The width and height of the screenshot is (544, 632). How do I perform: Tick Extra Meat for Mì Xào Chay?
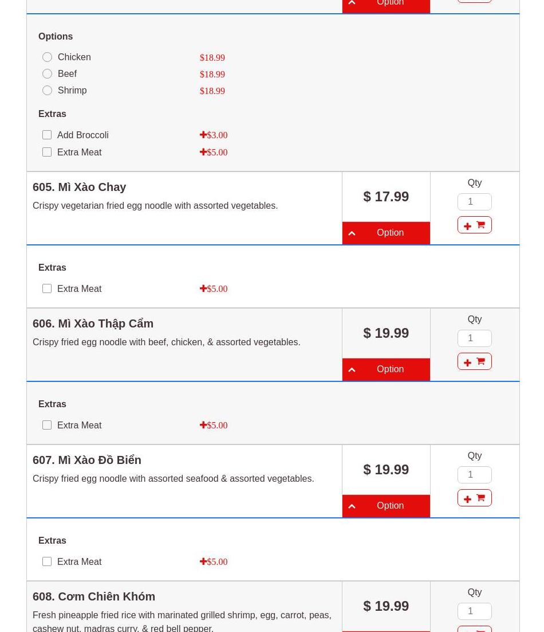pos(47,288)
